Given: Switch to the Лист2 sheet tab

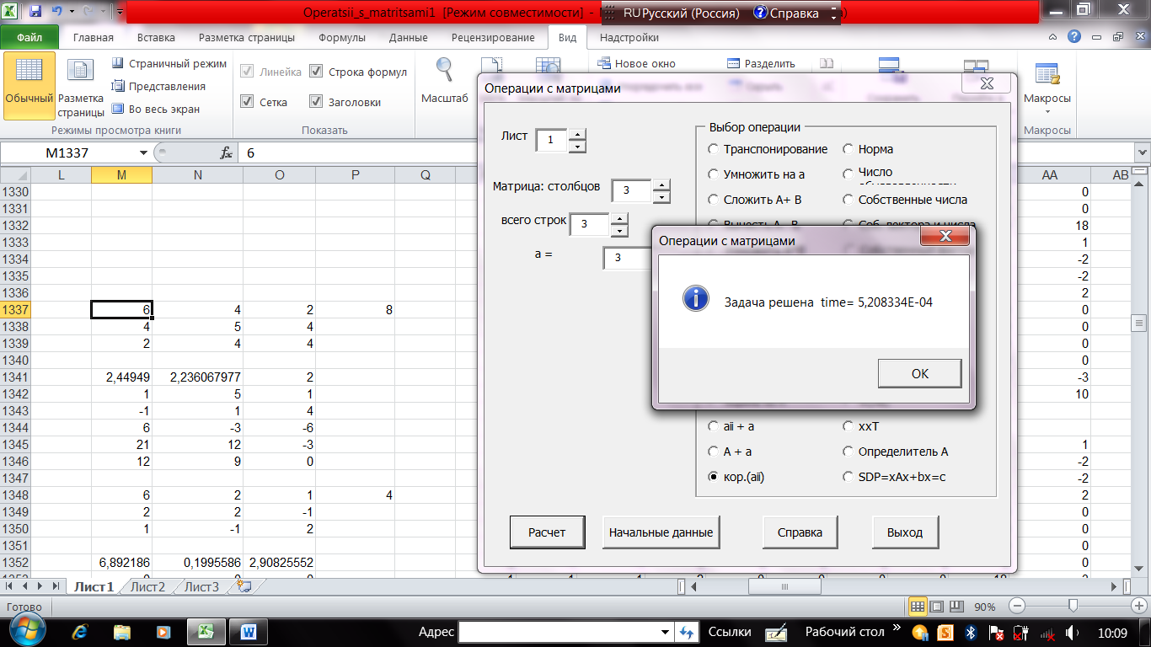Looking at the screenshot, I should pyautogui.click(x=148, y=587).
